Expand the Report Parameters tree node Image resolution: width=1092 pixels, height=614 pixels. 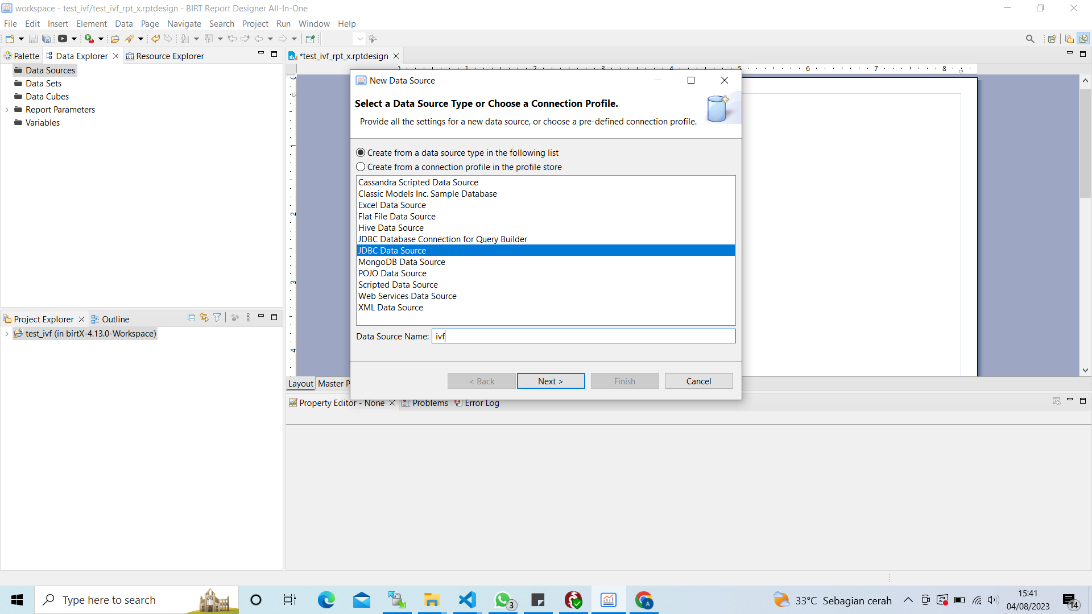coord(7,110)
